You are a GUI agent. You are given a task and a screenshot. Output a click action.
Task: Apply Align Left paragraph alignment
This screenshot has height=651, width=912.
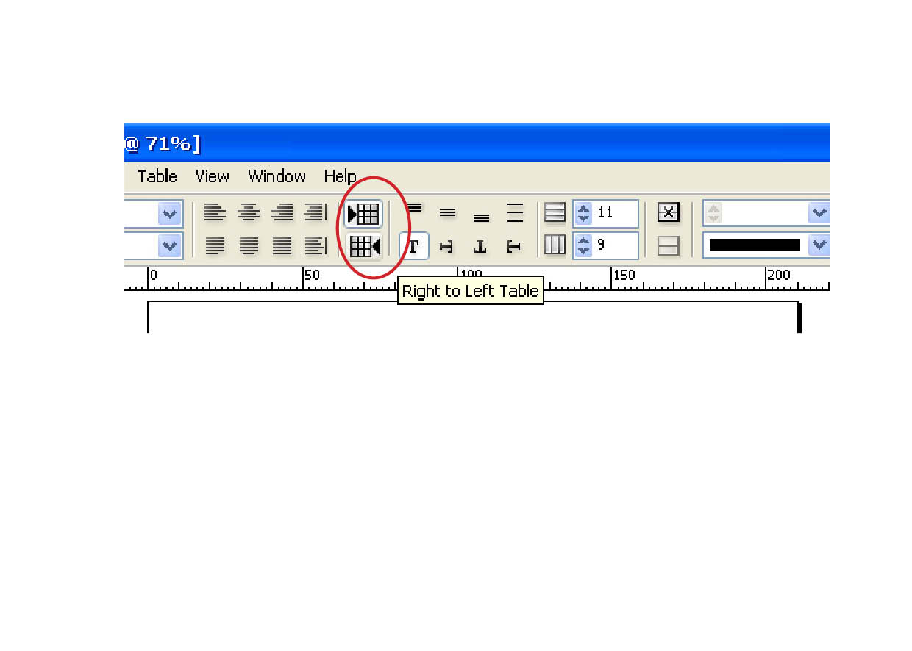[x=215, y=213]
